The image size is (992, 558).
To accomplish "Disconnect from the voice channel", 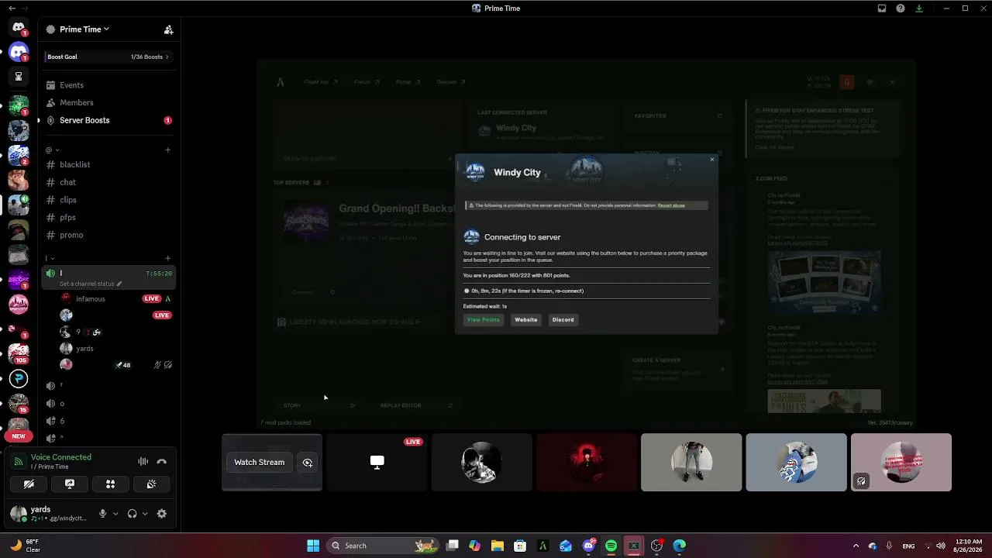I will point(162,462).
